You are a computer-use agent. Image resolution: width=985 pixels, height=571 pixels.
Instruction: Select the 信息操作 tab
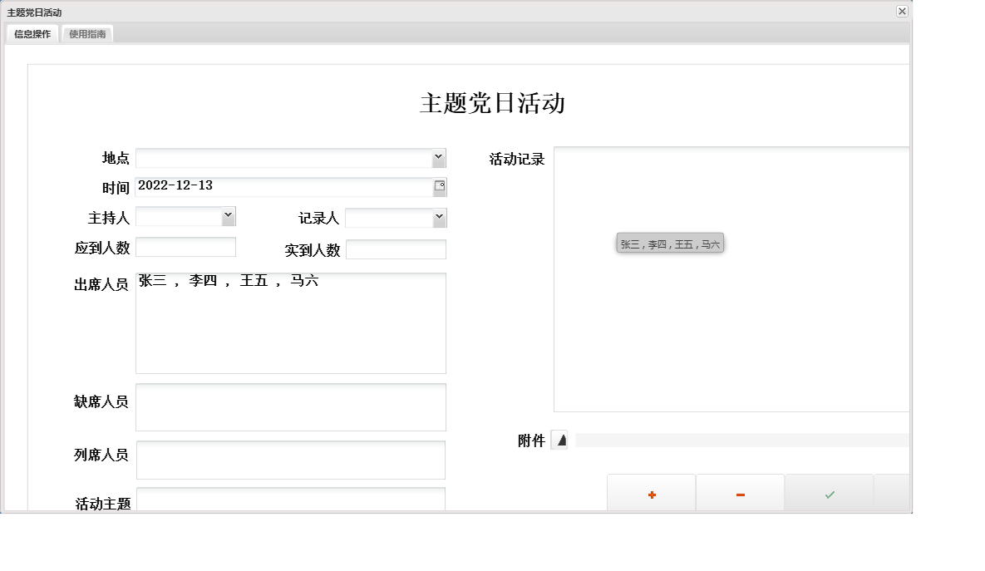(32, 34)
